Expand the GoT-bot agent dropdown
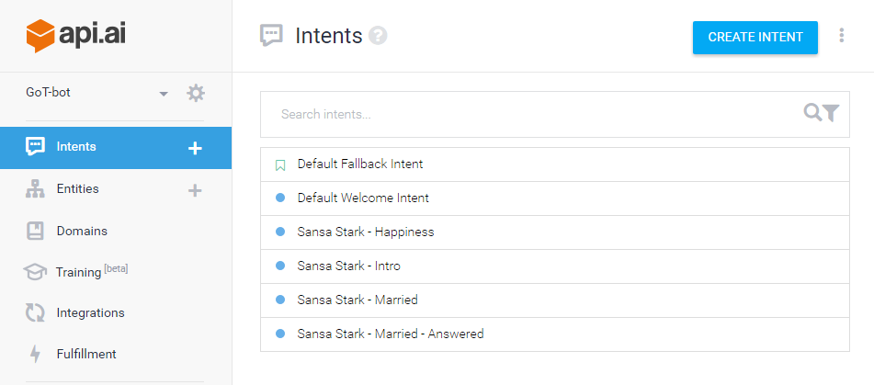 (164, 94)
